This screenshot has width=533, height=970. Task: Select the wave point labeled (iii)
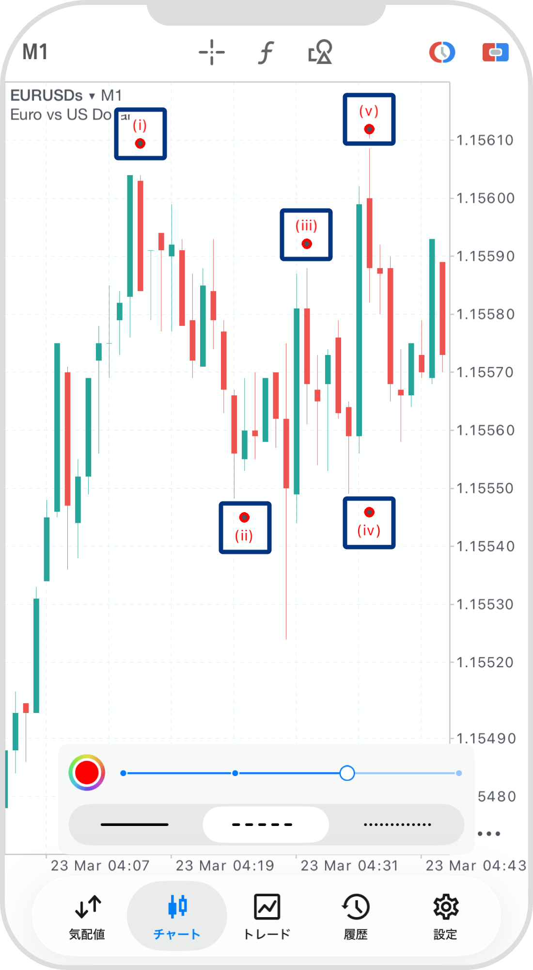click(x=307, y=243)
